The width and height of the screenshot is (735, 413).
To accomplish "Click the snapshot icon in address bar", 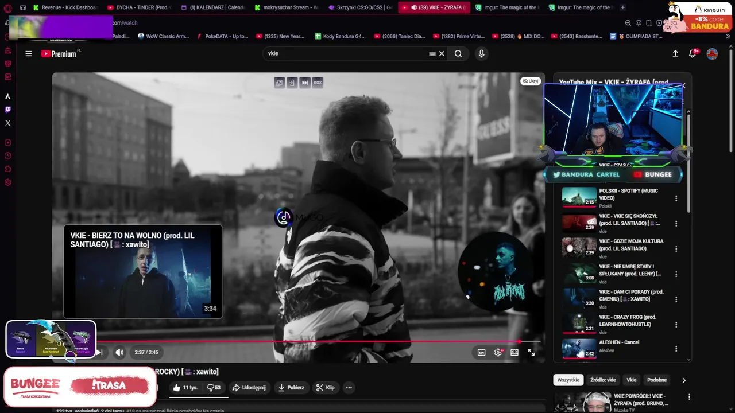I will 649,23.
